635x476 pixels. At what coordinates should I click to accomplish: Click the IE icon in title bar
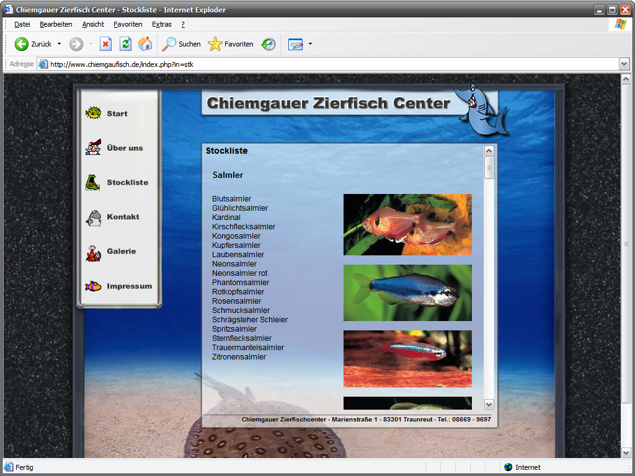point(8,9)
